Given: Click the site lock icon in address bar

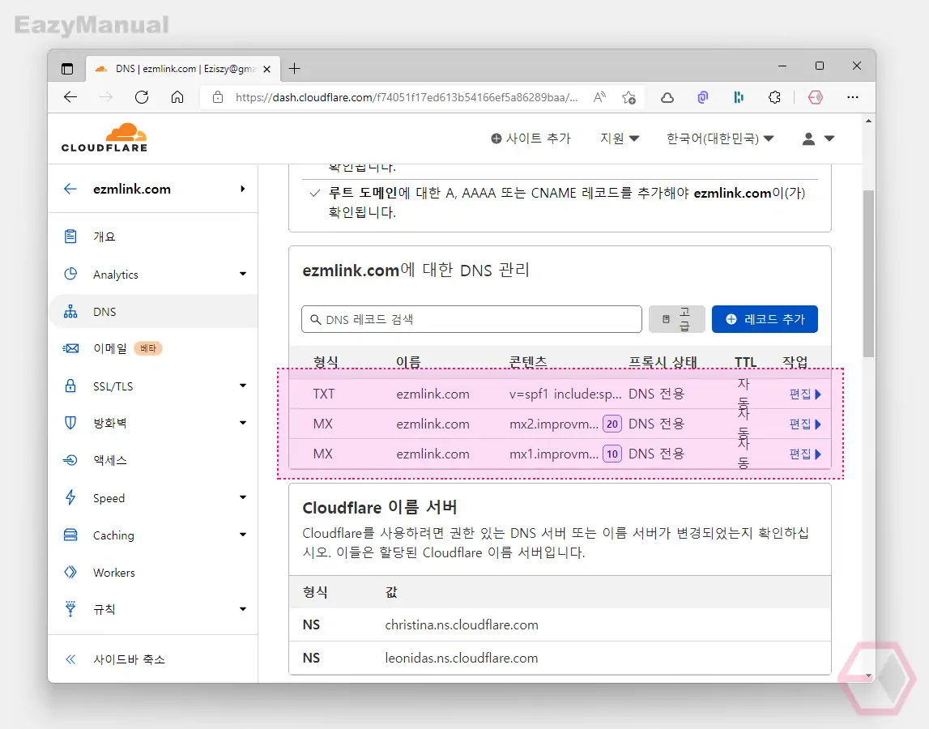Looking at the screenshot, I should [x=217, y=97].
